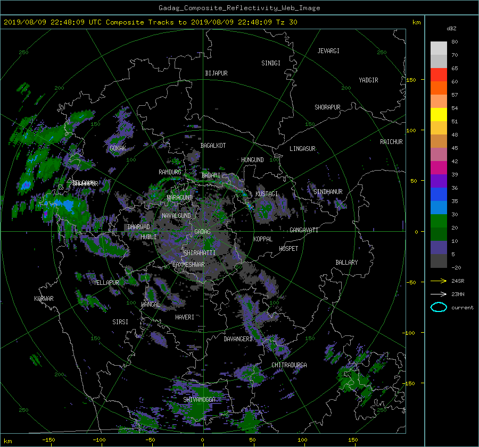Select the dark grey -20 to 5 dBZ swatch
Screen dimensions: 479x447
pos(439,260)
